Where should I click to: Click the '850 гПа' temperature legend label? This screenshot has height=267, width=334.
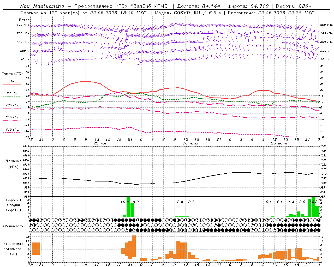12,106
